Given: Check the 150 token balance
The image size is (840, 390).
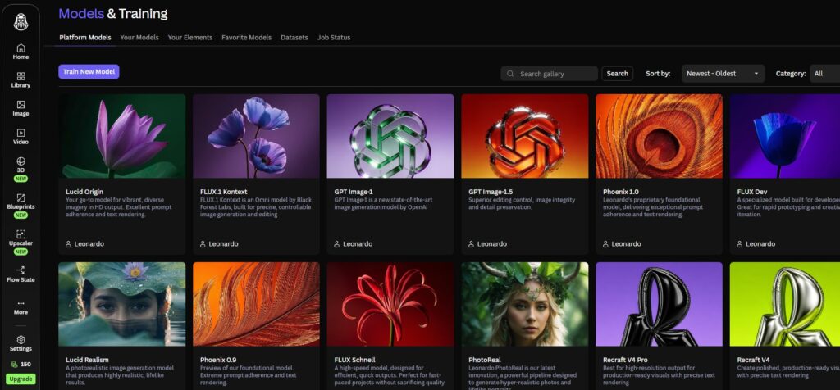Looking at the screenshot, I should point(21,365).
